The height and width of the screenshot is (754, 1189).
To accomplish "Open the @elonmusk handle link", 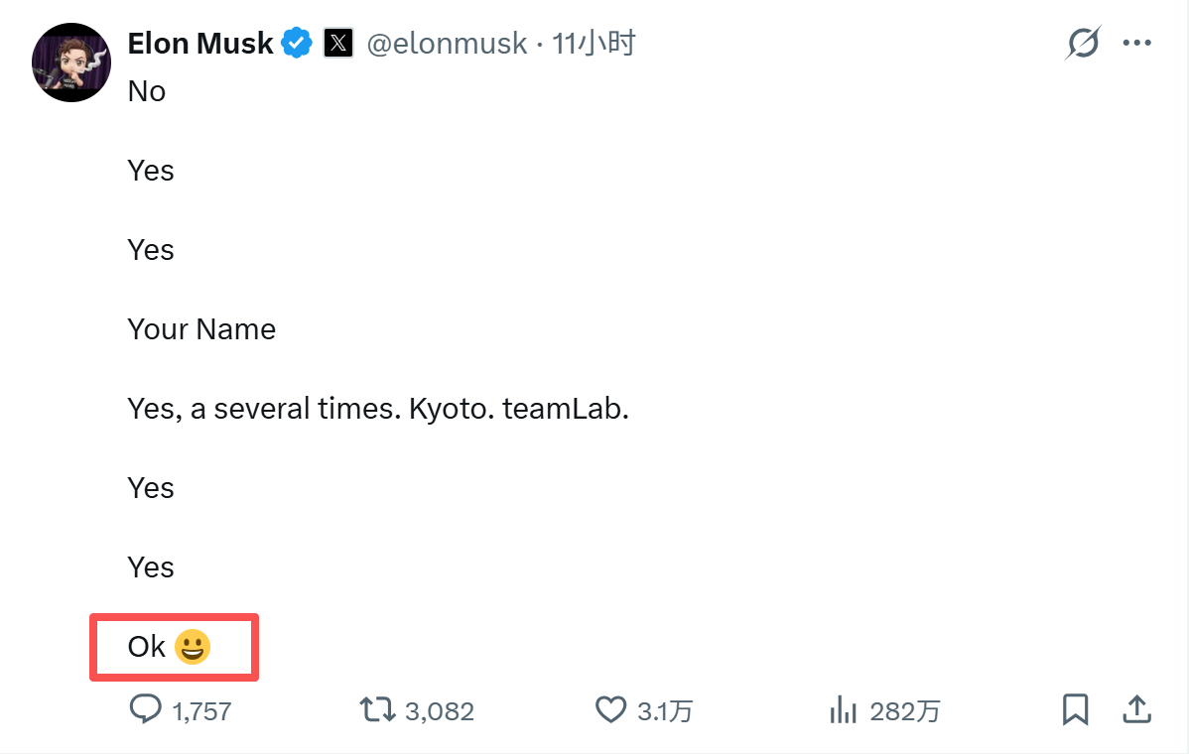I will click(x=447, y=44).
